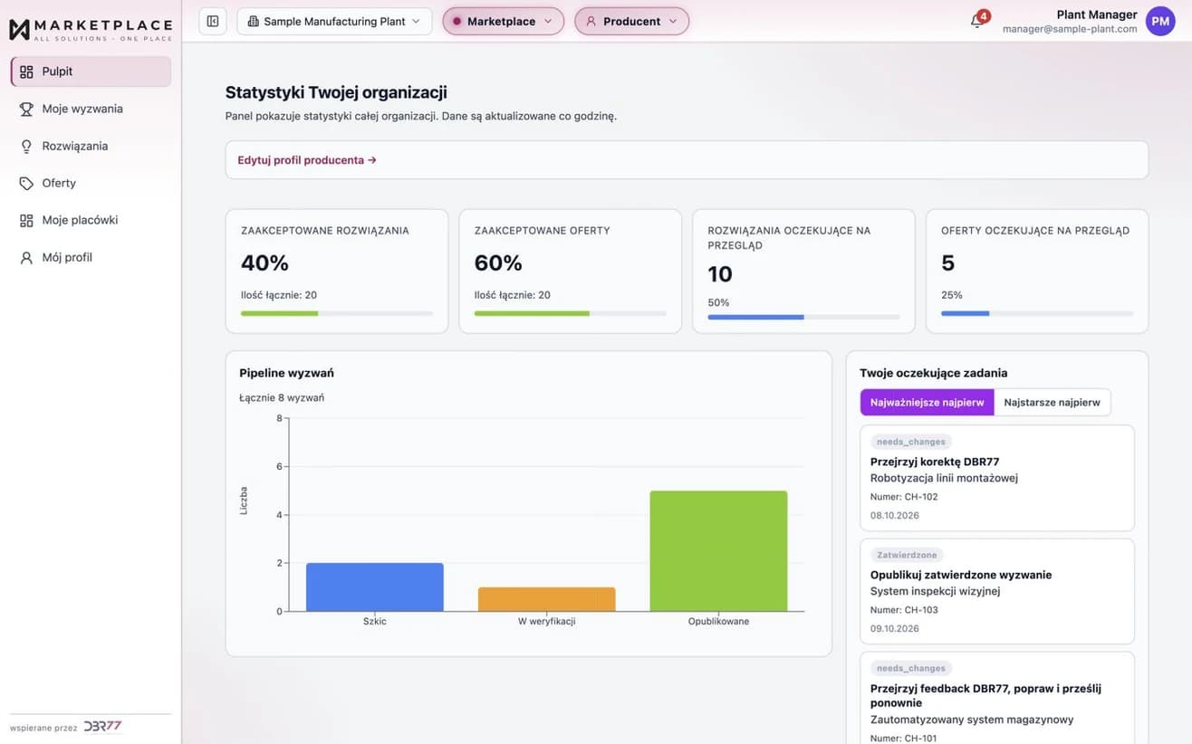Select Najważniejsze najpierw sorting
The height and width of the screenshot is (744, 1192).
click(927, 402)
